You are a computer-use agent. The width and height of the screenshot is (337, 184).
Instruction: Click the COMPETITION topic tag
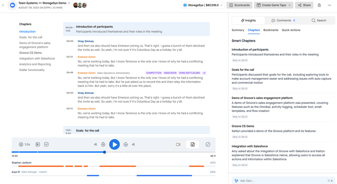pos(154,73)
